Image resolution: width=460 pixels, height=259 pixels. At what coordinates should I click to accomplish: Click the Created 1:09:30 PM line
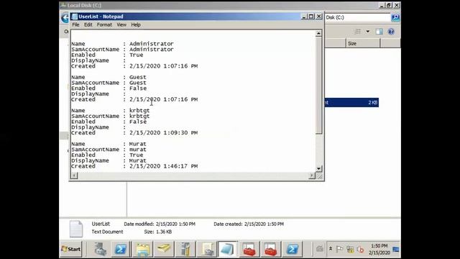tap(134, 132)
